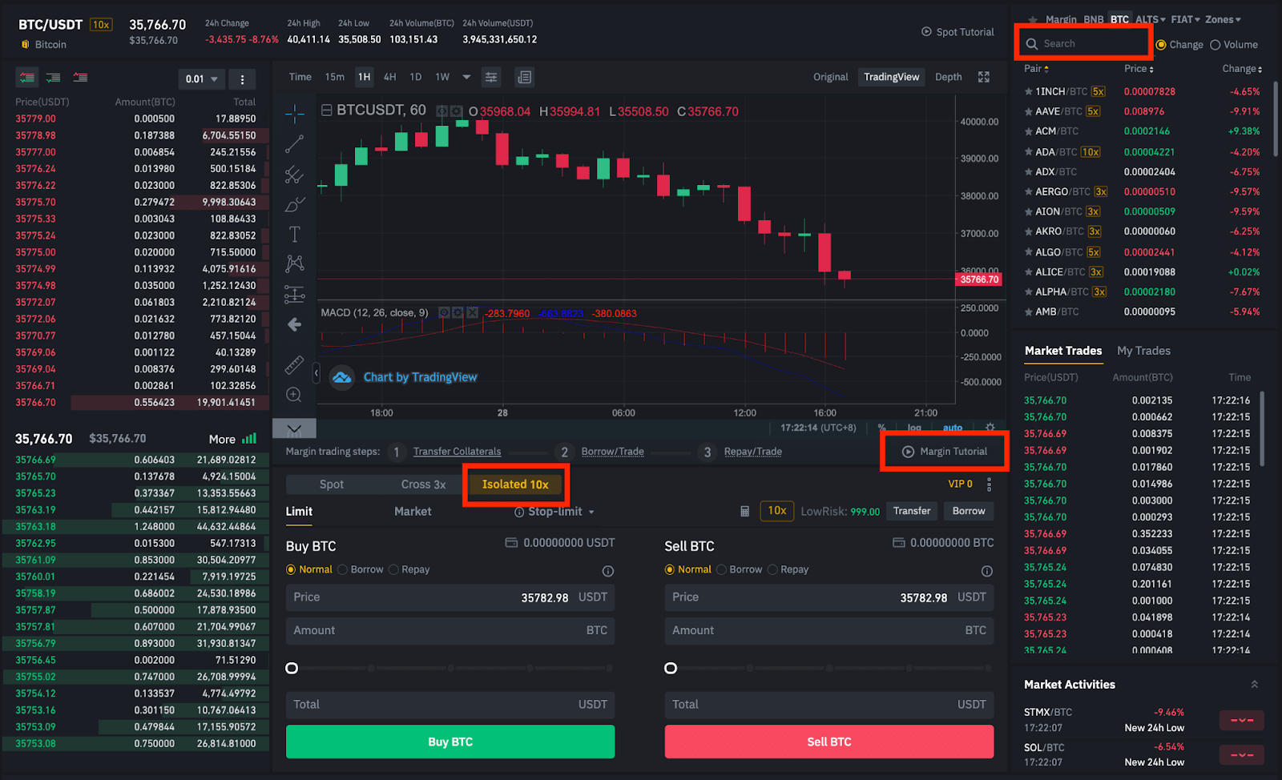Open three-dot menu beside VIP 0
1282x780 pixels.
pyautogui.click(x=989, y=484)
